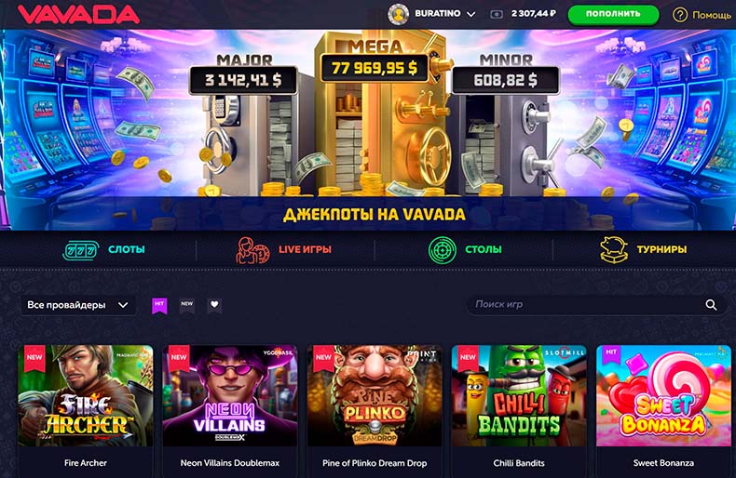The image size is (736, 478).
Task: Select the live games dealer icon
Action: click(252, 250)
